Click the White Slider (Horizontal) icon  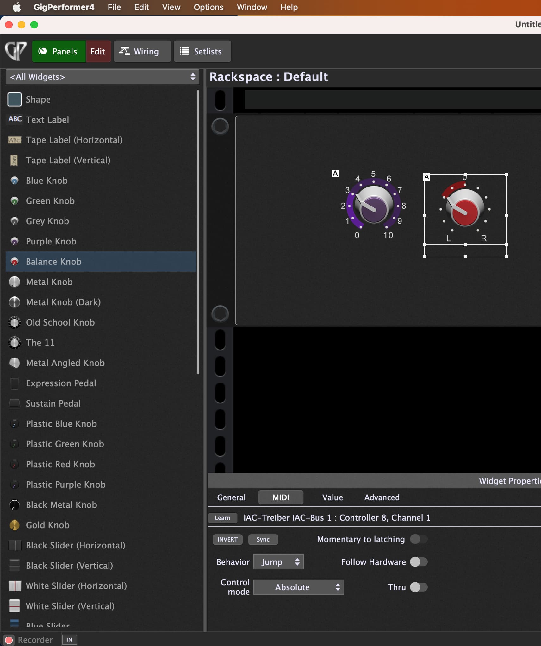[14, 586]
